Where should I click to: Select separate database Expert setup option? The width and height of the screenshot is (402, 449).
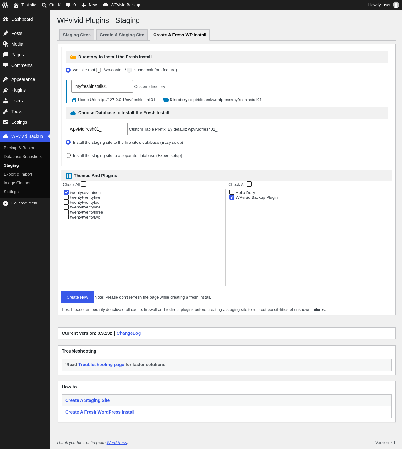[x=68, y=155]
